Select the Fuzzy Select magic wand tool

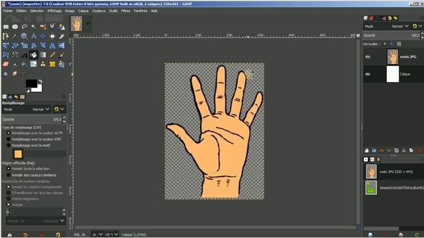pos(34,26)
